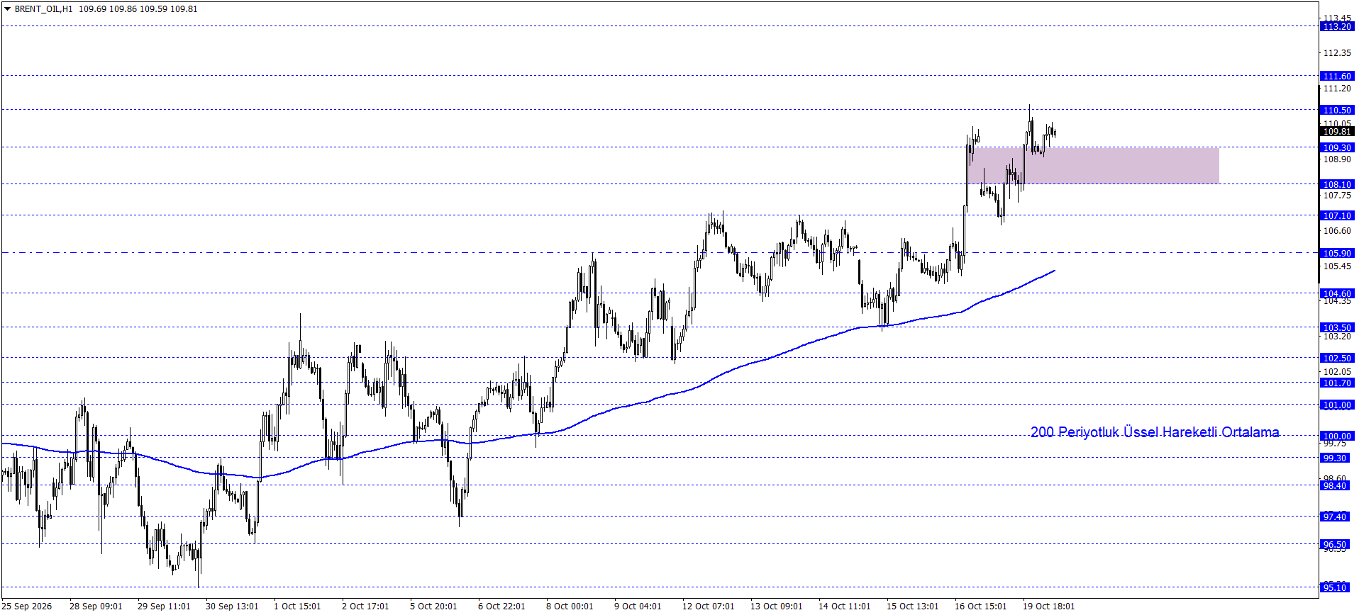Select the '28 Sep 09:01' time label
Viewport: 1359px width, 615px height.
[96, 606]
